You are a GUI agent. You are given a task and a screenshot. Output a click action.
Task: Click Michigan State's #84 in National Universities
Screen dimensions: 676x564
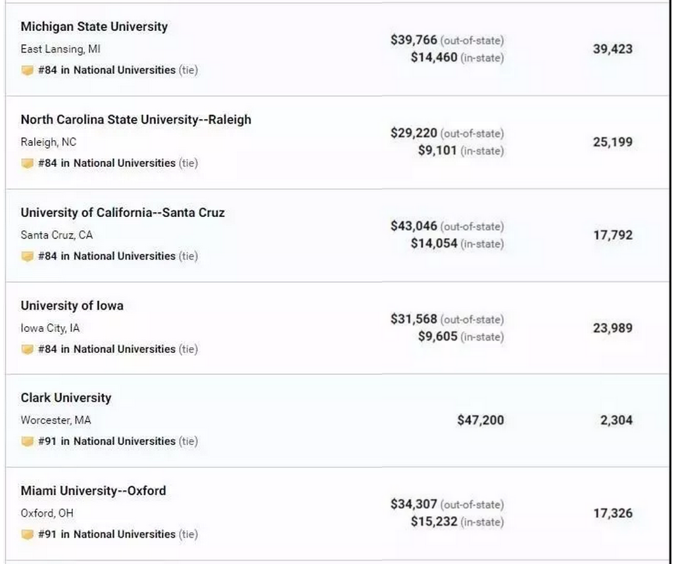(x=107, y=70)
